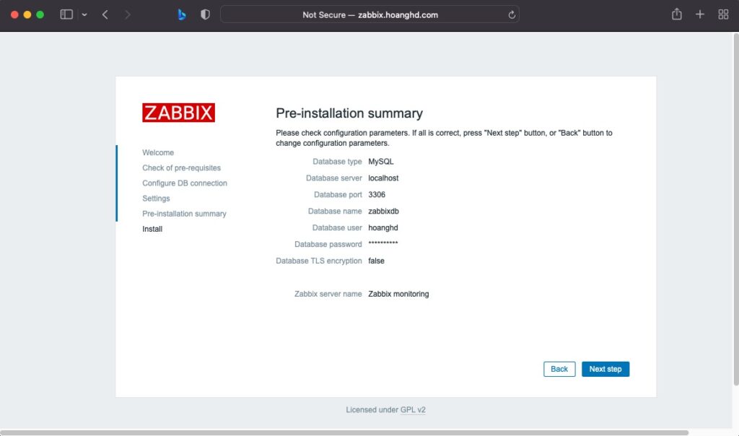Select the Welcome step in sidebar
The height and width of the screenshot is (436, 739).
[158, 153]
